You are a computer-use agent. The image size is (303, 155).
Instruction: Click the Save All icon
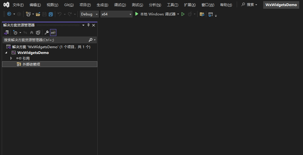(x=51, y=14)
